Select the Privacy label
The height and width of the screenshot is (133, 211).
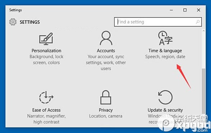106,110
